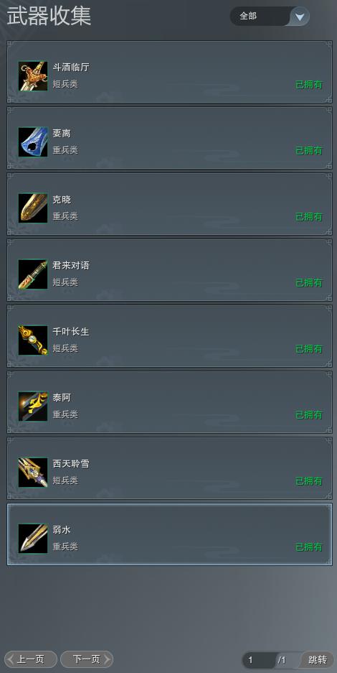The height and width of the screenshot is (673, 337).
Task: Click the golden 克晓 weapon icon
Action: click(x=33, y=208)
